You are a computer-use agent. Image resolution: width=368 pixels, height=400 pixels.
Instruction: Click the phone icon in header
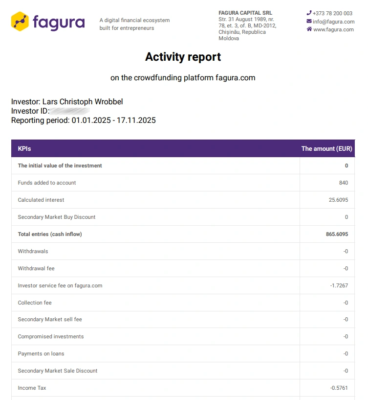[x=309, y=13]
